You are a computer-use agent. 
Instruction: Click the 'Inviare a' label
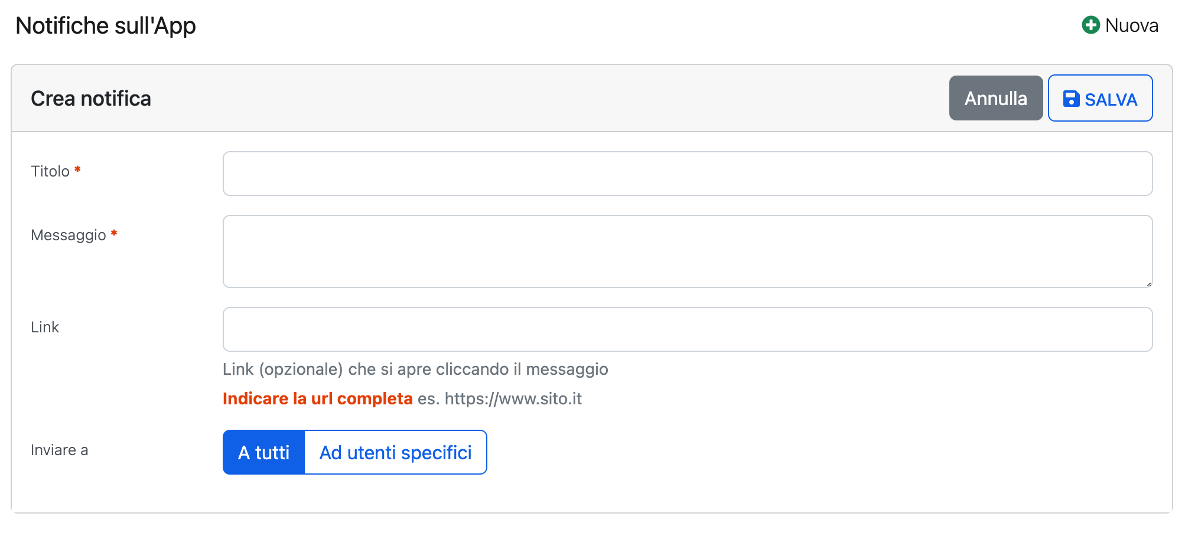59,450
